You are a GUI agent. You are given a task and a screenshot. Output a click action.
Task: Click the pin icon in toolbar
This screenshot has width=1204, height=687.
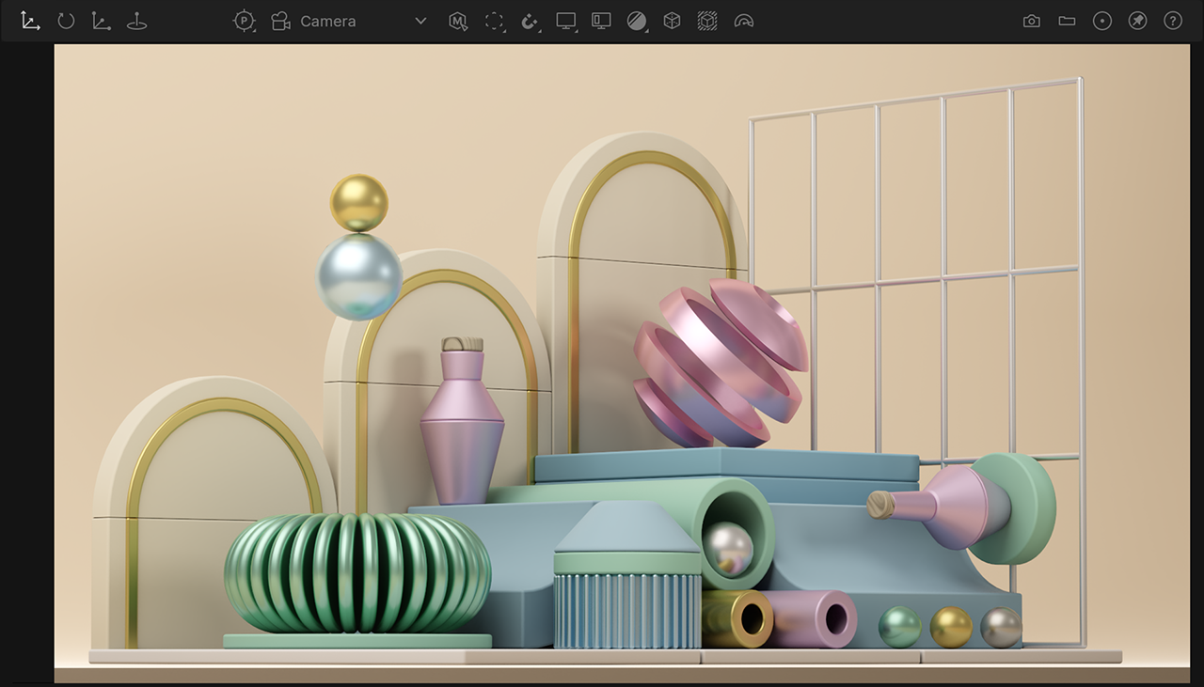click(1137, 21)
